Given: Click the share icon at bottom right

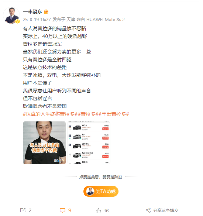Looking at the screenshot, I should pos(148,210).
